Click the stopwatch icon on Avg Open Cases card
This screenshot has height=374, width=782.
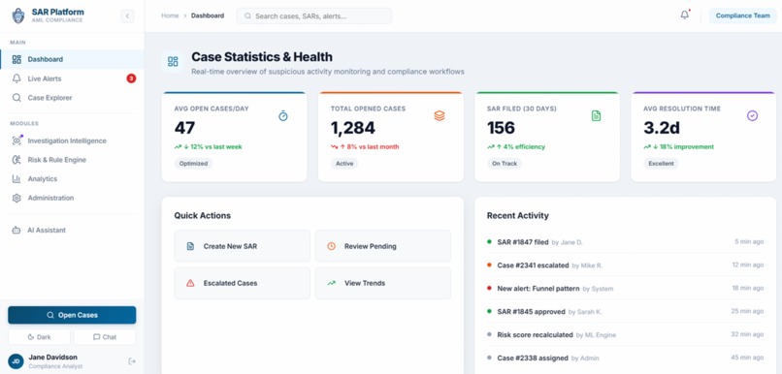click(282, 116)
